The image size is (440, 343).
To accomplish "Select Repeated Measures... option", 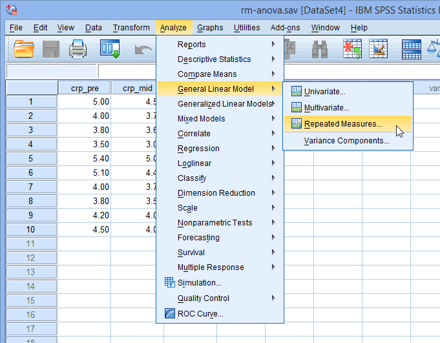I will click(348, 123).
